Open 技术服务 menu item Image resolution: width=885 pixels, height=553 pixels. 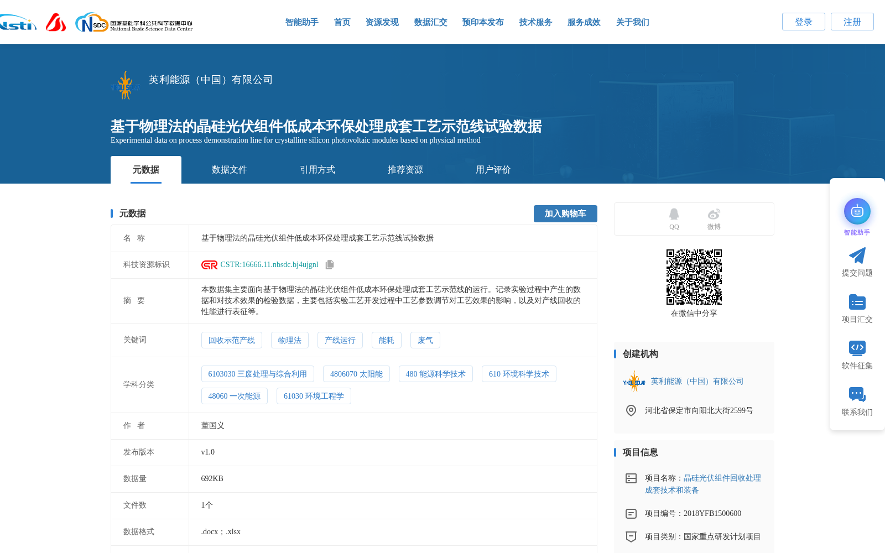[536, 22]
